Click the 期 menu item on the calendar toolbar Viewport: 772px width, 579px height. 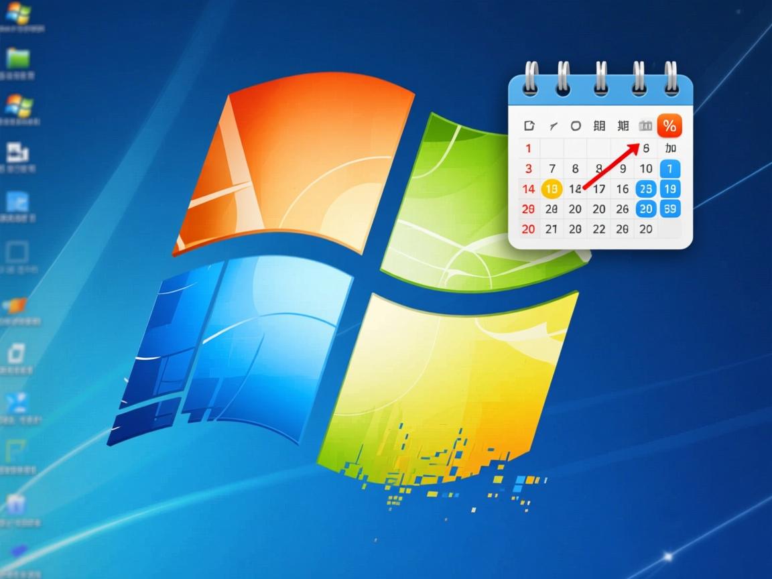coord(623,125)
